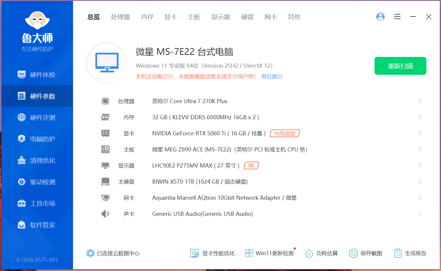Screen dimensions: 441x271
Task: Click the 显示器 monitor icon
Action: (x=105, y=165)
